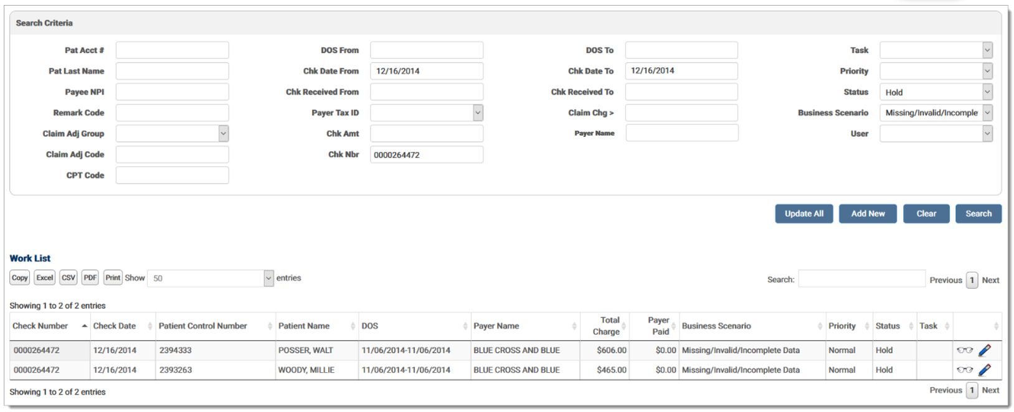
Task: Expand the Show entries count dropdown
Action: click(210, 278)
